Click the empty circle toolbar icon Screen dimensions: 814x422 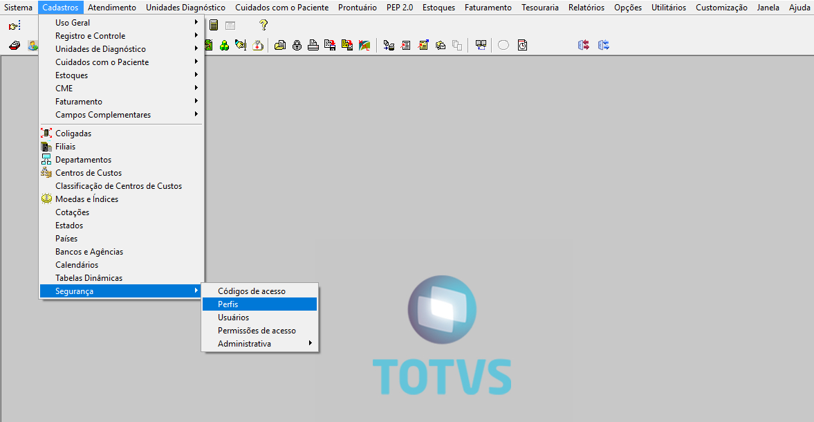[x=503, y=45]
